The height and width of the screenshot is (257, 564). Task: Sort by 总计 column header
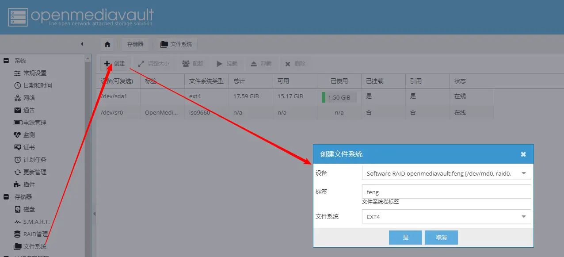[x=251, y=81]
